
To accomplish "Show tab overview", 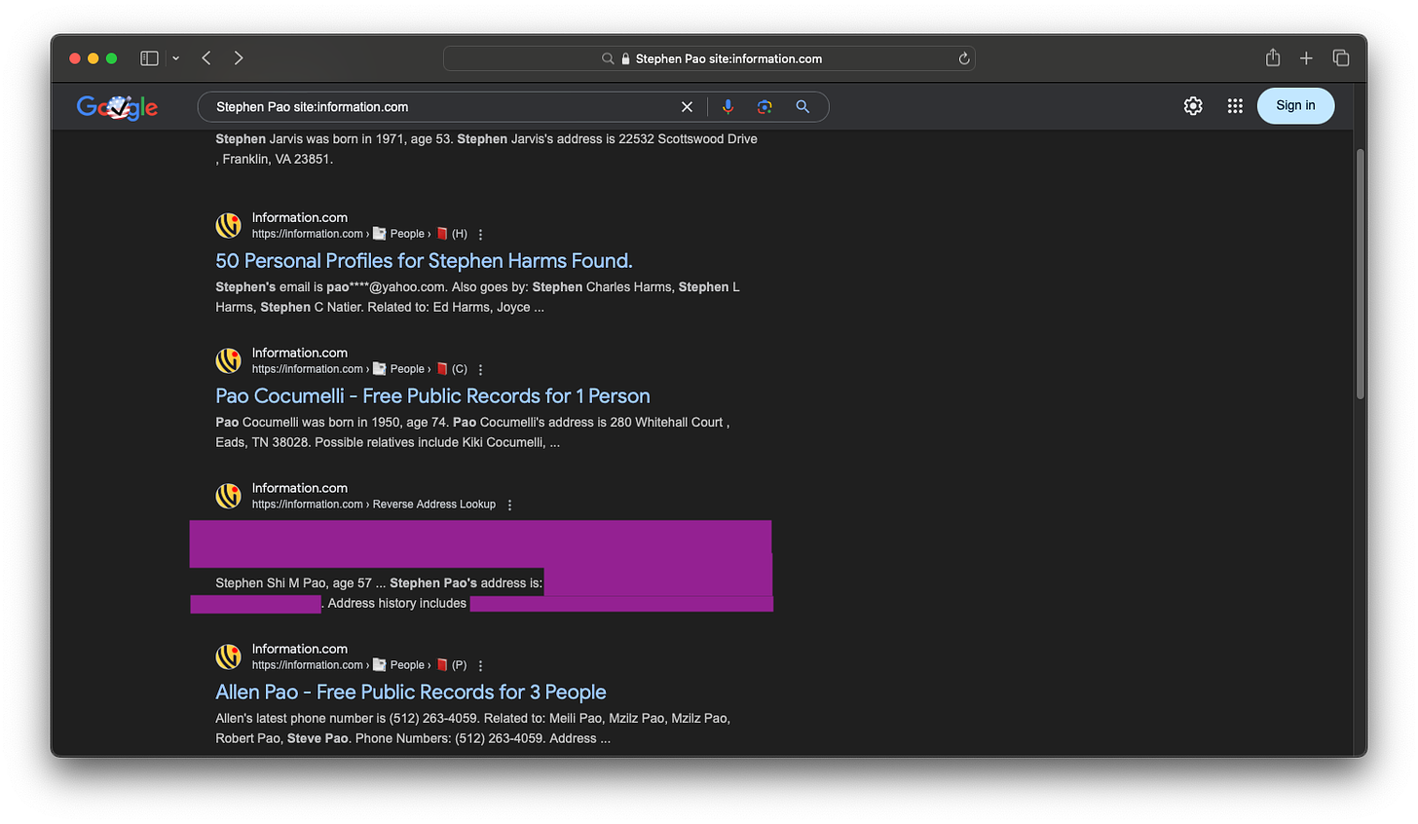I will (1341, 58).
